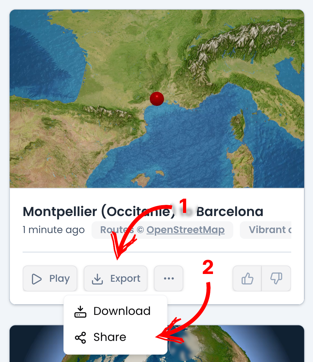The image size is (313, 362).
Task: Click the 1 minute ago timestamp
Action: pyautogui.click(x=54, y=230)
